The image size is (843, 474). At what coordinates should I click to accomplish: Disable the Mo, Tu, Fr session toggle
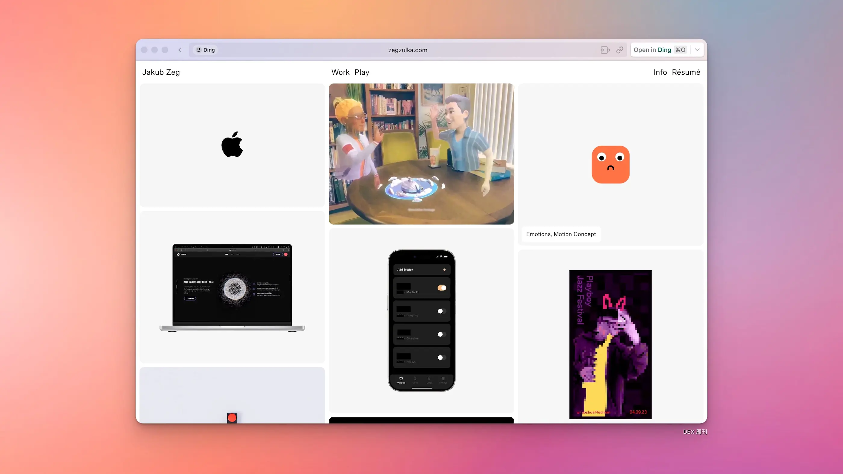tap(442, 288)
